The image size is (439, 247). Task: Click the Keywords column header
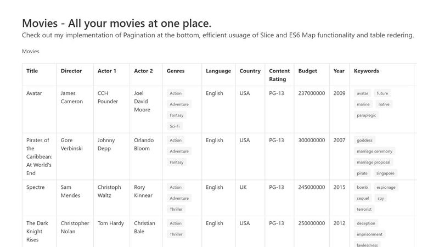367,71
